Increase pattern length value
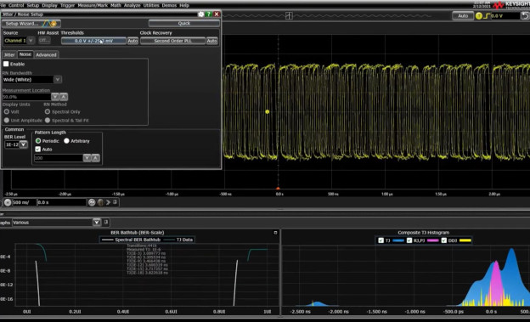 coord(96,158)
